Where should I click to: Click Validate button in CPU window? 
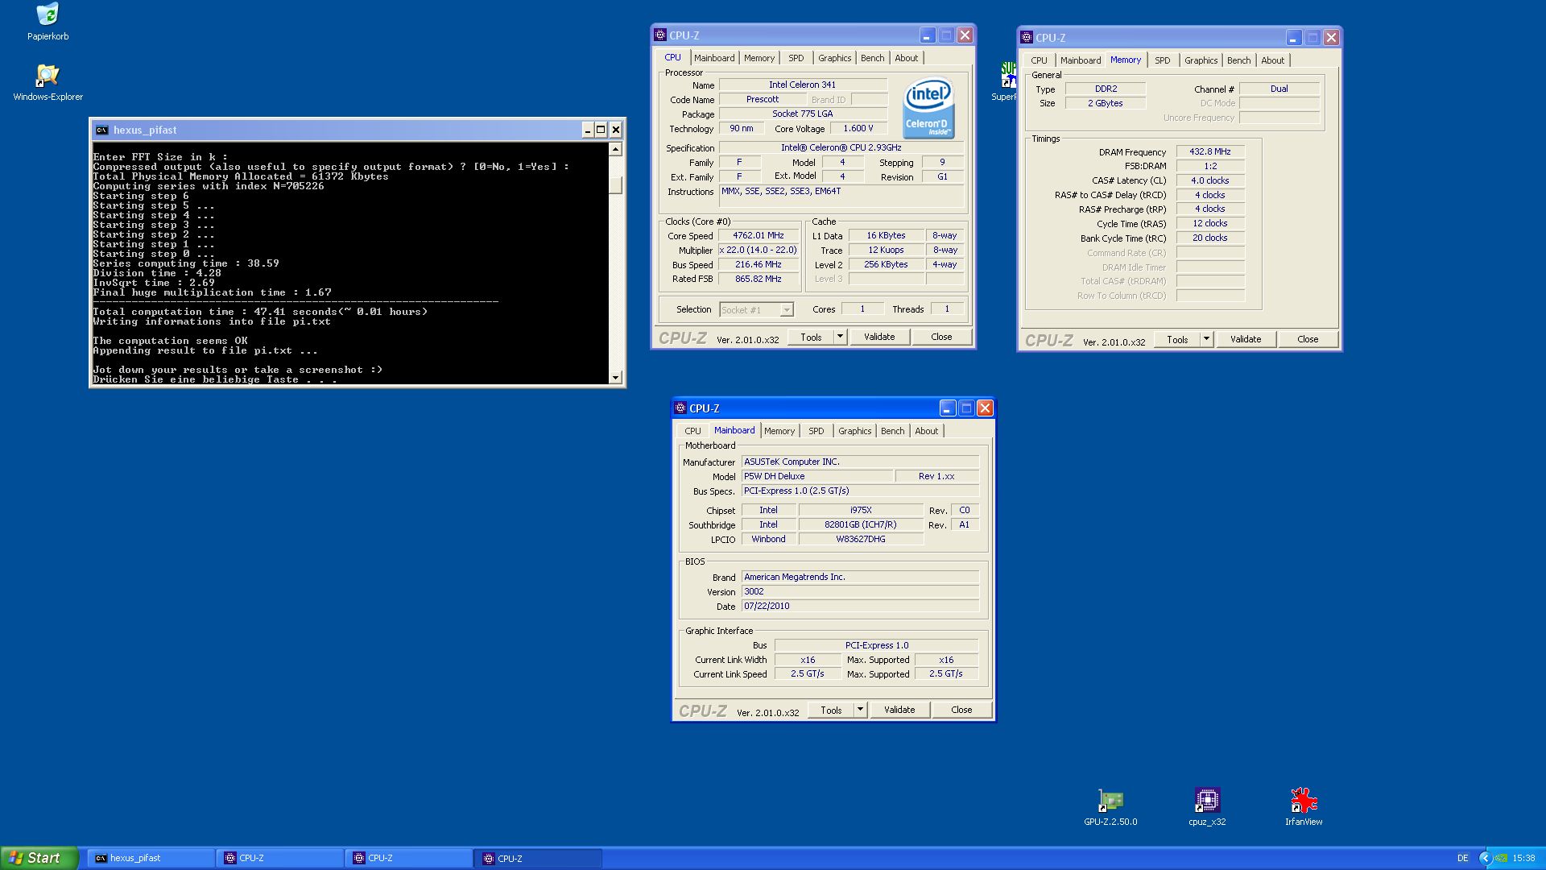click(879, 337)
